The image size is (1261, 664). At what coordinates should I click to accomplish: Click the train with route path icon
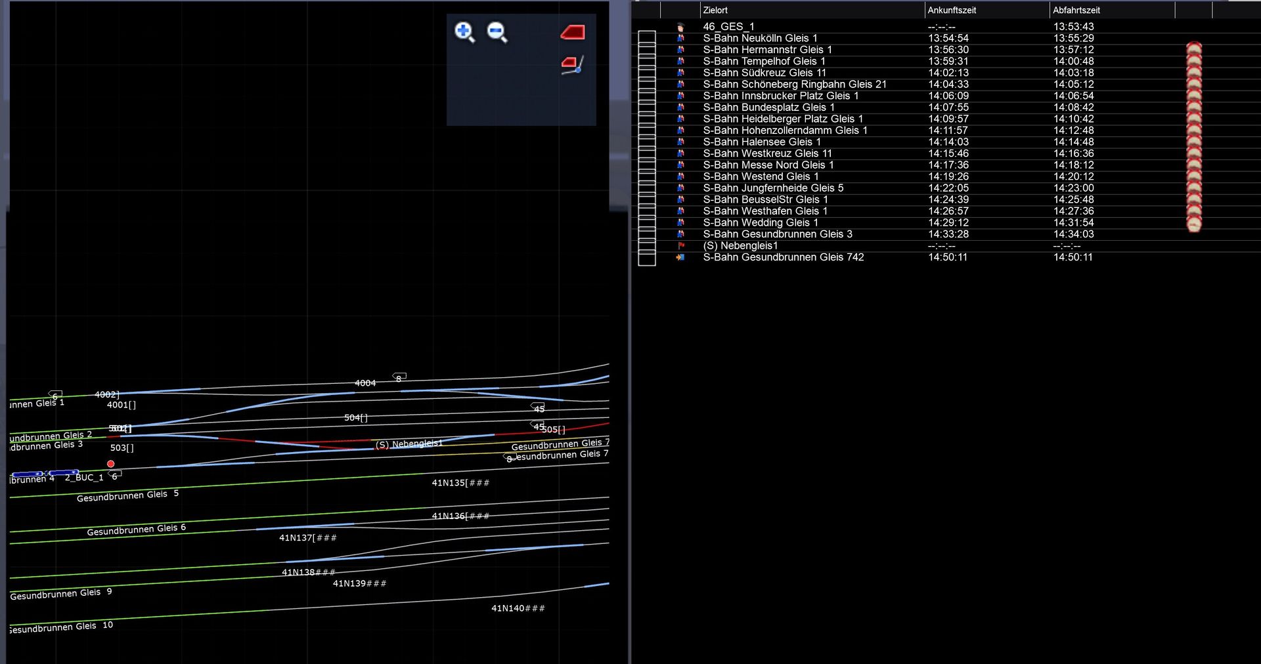point(572,64)
